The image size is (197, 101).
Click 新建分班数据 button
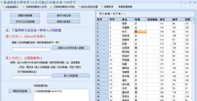(25, 15)
